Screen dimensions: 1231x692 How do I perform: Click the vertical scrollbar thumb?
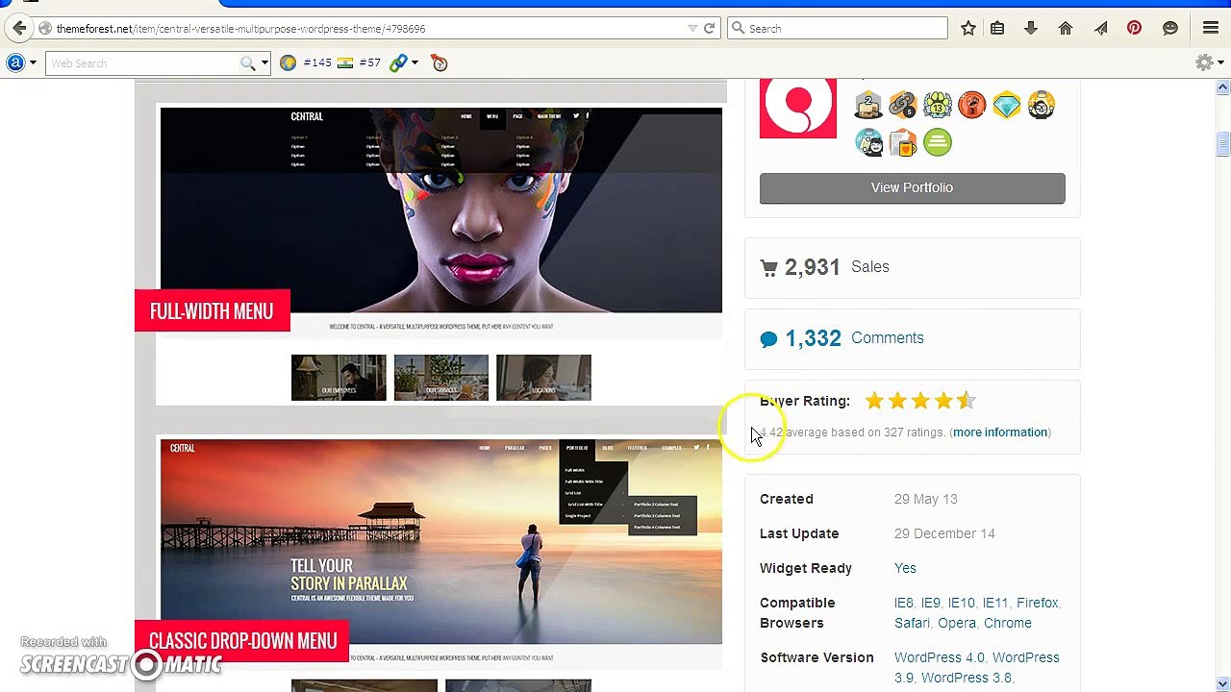pyautogui.click(x=1222, y=144)
